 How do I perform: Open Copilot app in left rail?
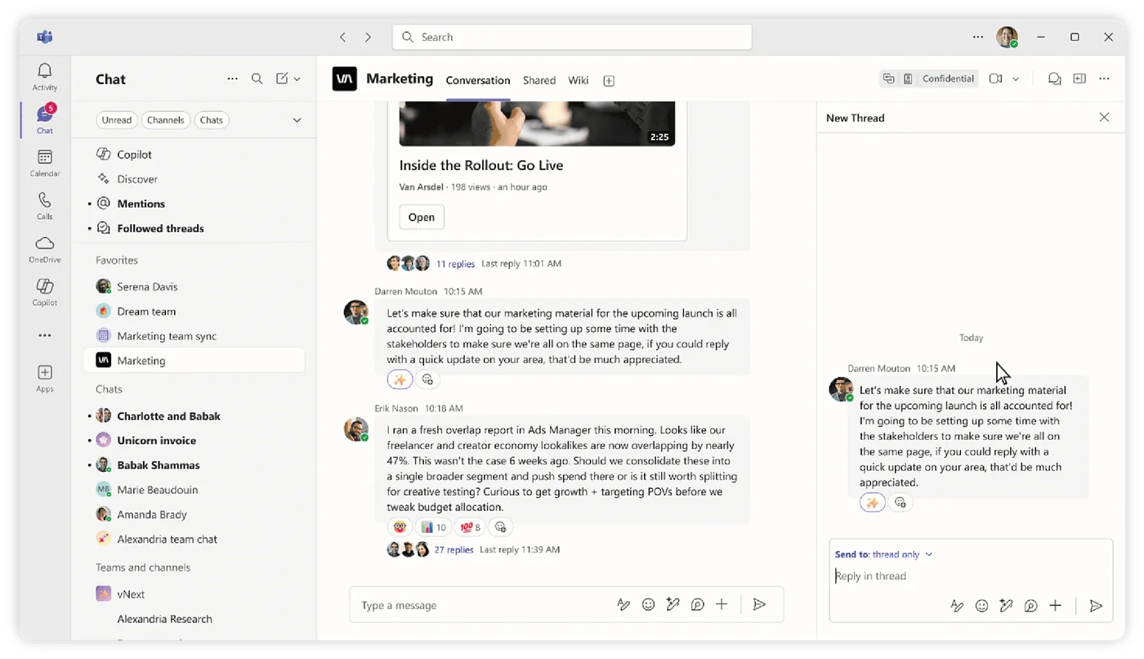(x=45, y=291)
